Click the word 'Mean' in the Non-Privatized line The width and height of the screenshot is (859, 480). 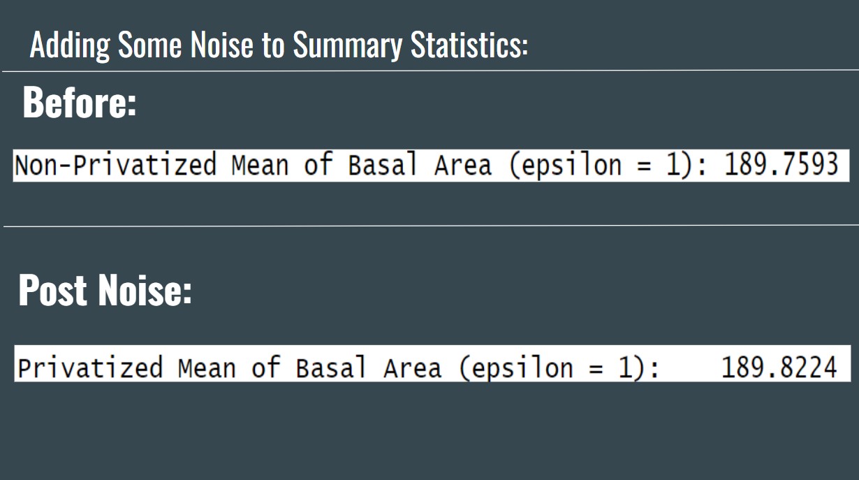(x=259, y=166)
